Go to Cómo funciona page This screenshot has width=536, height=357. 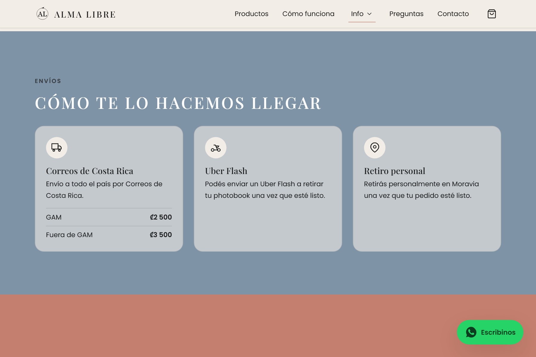pyautogui.click(x=308, y=14)
